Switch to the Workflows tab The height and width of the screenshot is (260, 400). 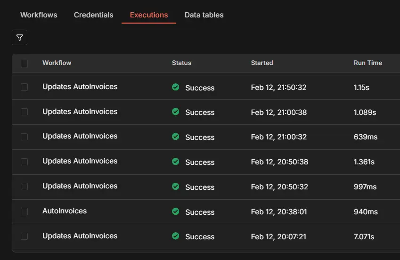(39, 15)
